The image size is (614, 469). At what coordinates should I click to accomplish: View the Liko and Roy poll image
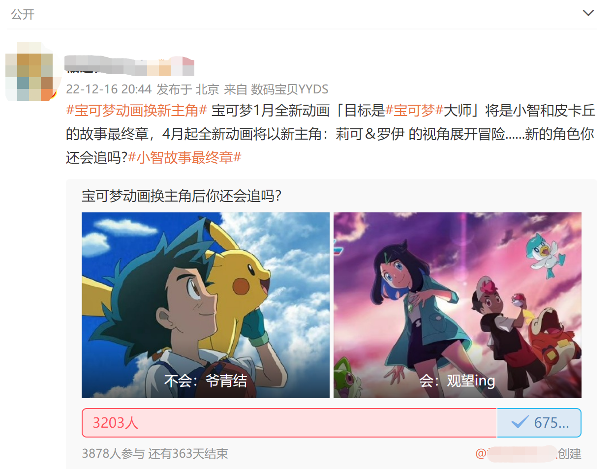point(458,305)
